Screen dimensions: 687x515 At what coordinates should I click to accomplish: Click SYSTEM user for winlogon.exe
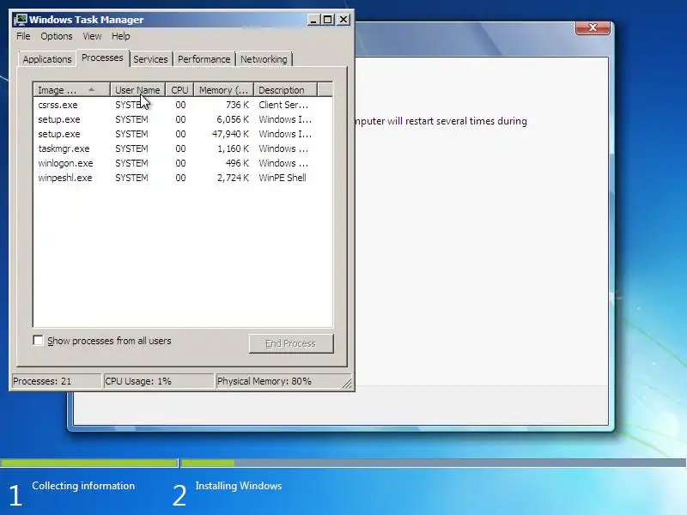click(131, 163)
